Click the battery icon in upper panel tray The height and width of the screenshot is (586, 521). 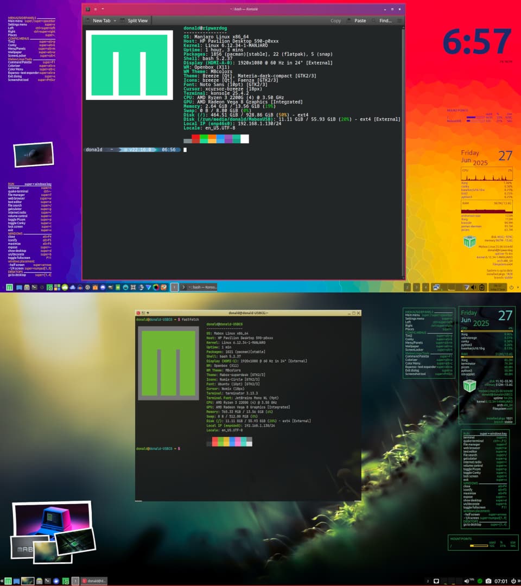(481, 288)
